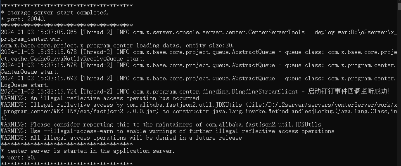Image resolution: width=401 pixels, height=166 pixels.
Task: Click the timestamp 2024-01-03 15:33:15.693
Action: [38, 78]
